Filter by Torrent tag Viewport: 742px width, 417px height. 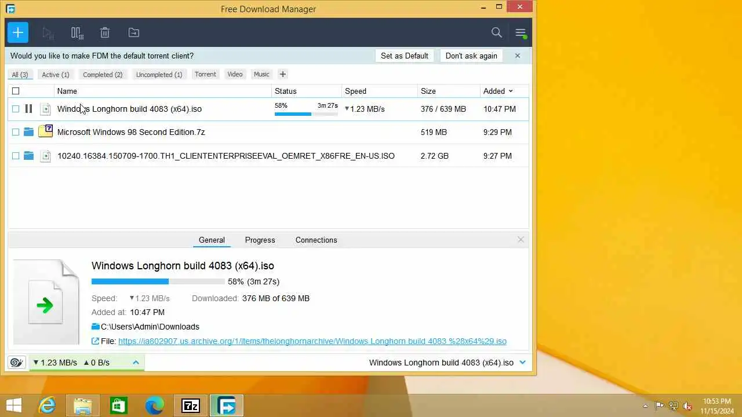pos(205,74)
